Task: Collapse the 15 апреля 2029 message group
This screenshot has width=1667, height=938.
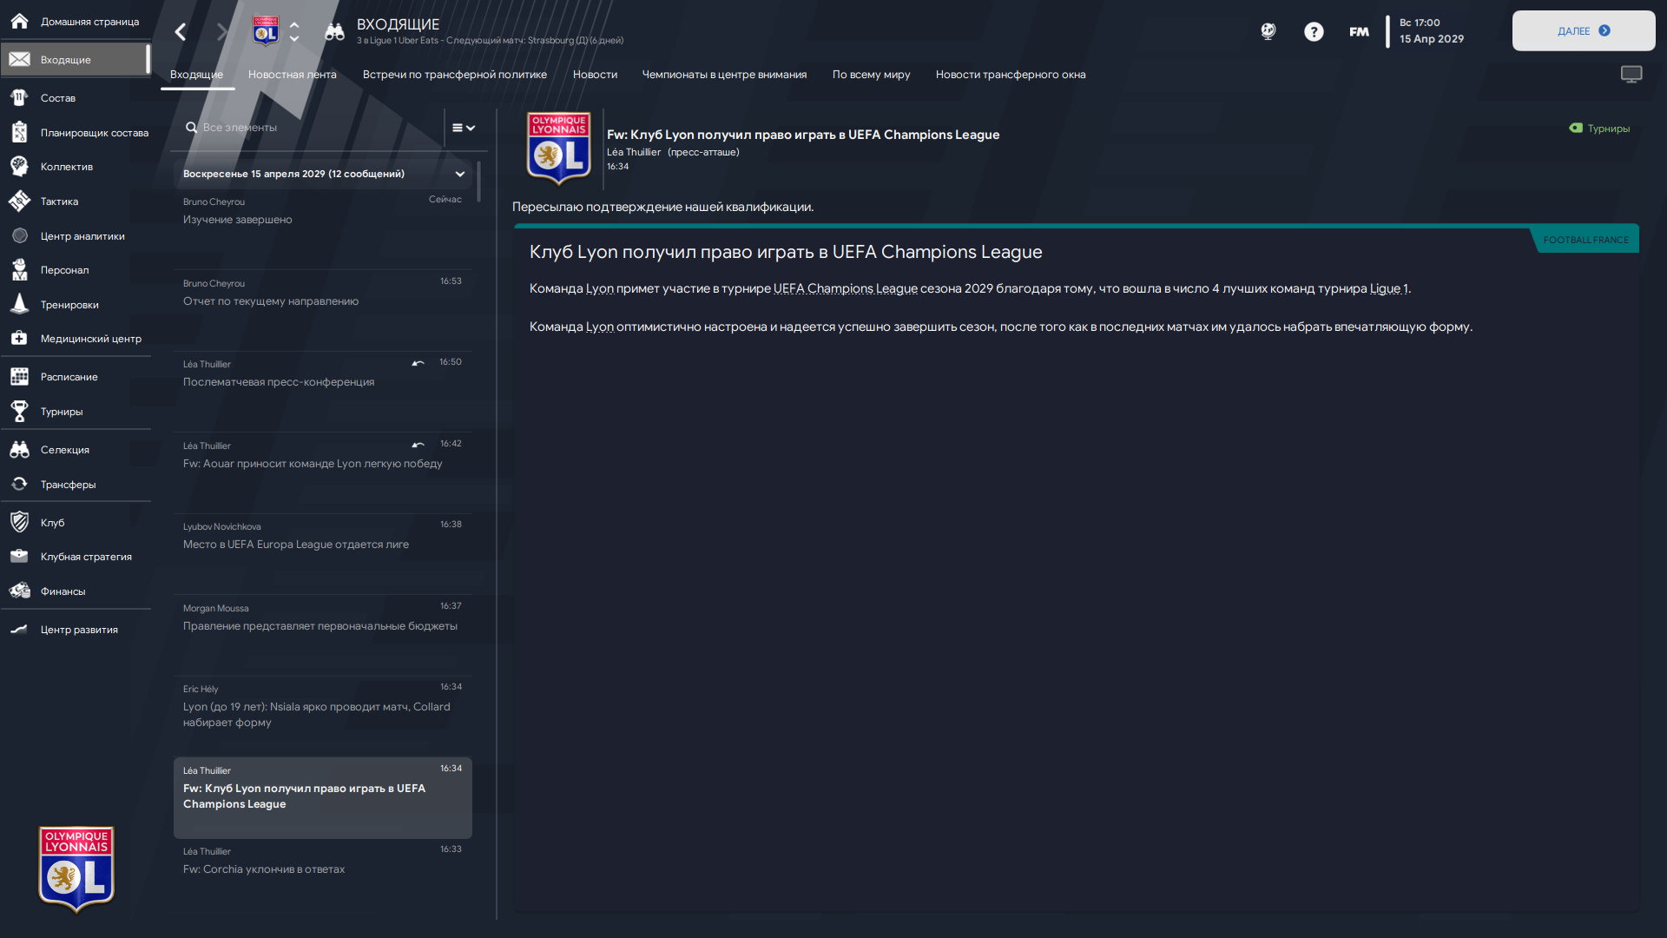Action: click(x=460, y=174)
